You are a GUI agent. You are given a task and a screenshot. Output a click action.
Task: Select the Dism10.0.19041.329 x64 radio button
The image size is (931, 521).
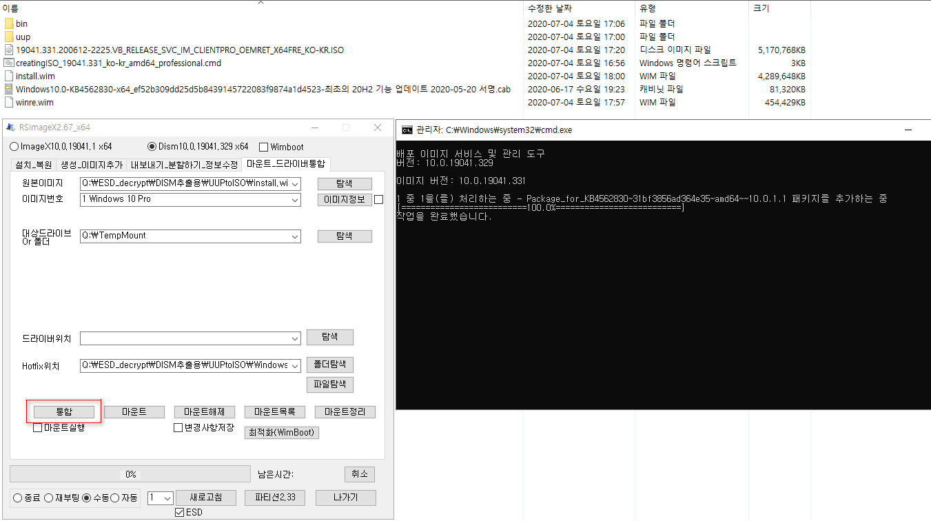152,147
